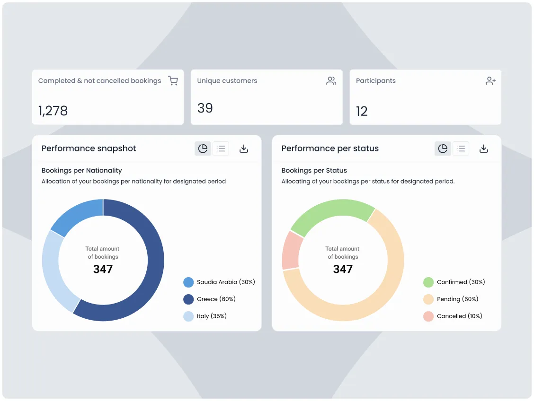Click the Bookings per Status subtitle
The image size is (534, 401).
314,170
